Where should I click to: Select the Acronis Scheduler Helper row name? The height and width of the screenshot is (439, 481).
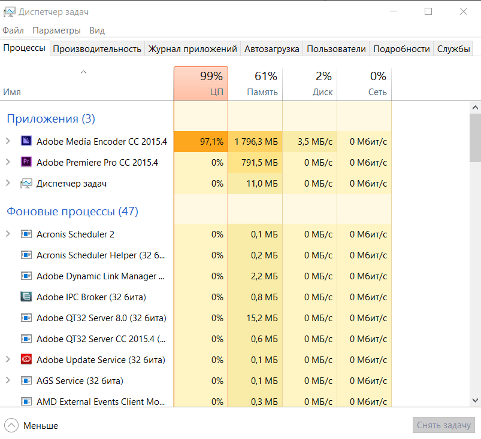coord(101,255)
